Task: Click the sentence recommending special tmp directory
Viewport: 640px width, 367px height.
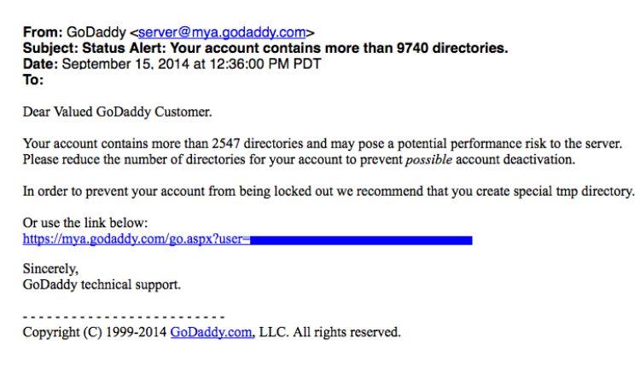Action: coord(329,192)
